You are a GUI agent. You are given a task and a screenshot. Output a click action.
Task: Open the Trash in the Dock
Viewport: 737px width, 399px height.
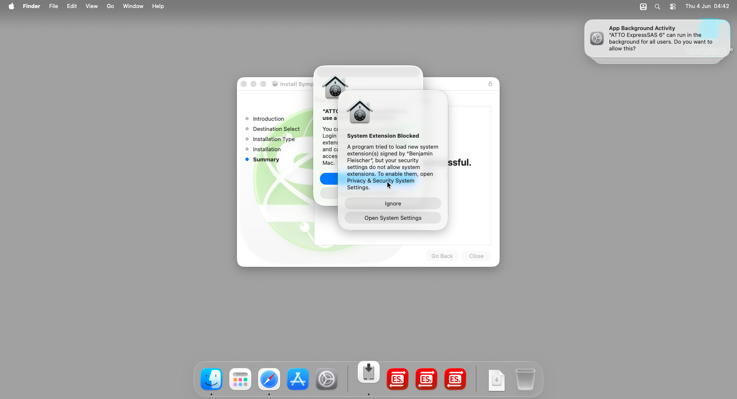coord(526,379)
